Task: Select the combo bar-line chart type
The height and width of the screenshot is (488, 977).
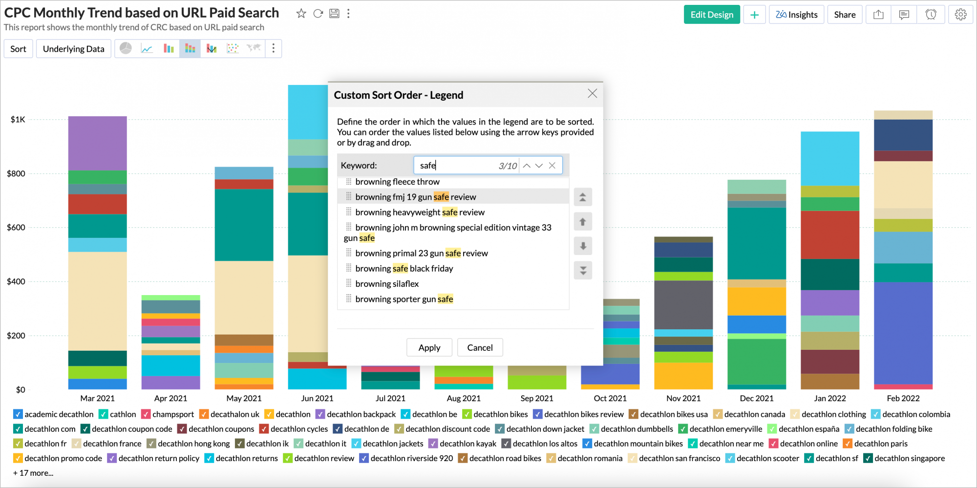Action: click(x=211, y=48)
